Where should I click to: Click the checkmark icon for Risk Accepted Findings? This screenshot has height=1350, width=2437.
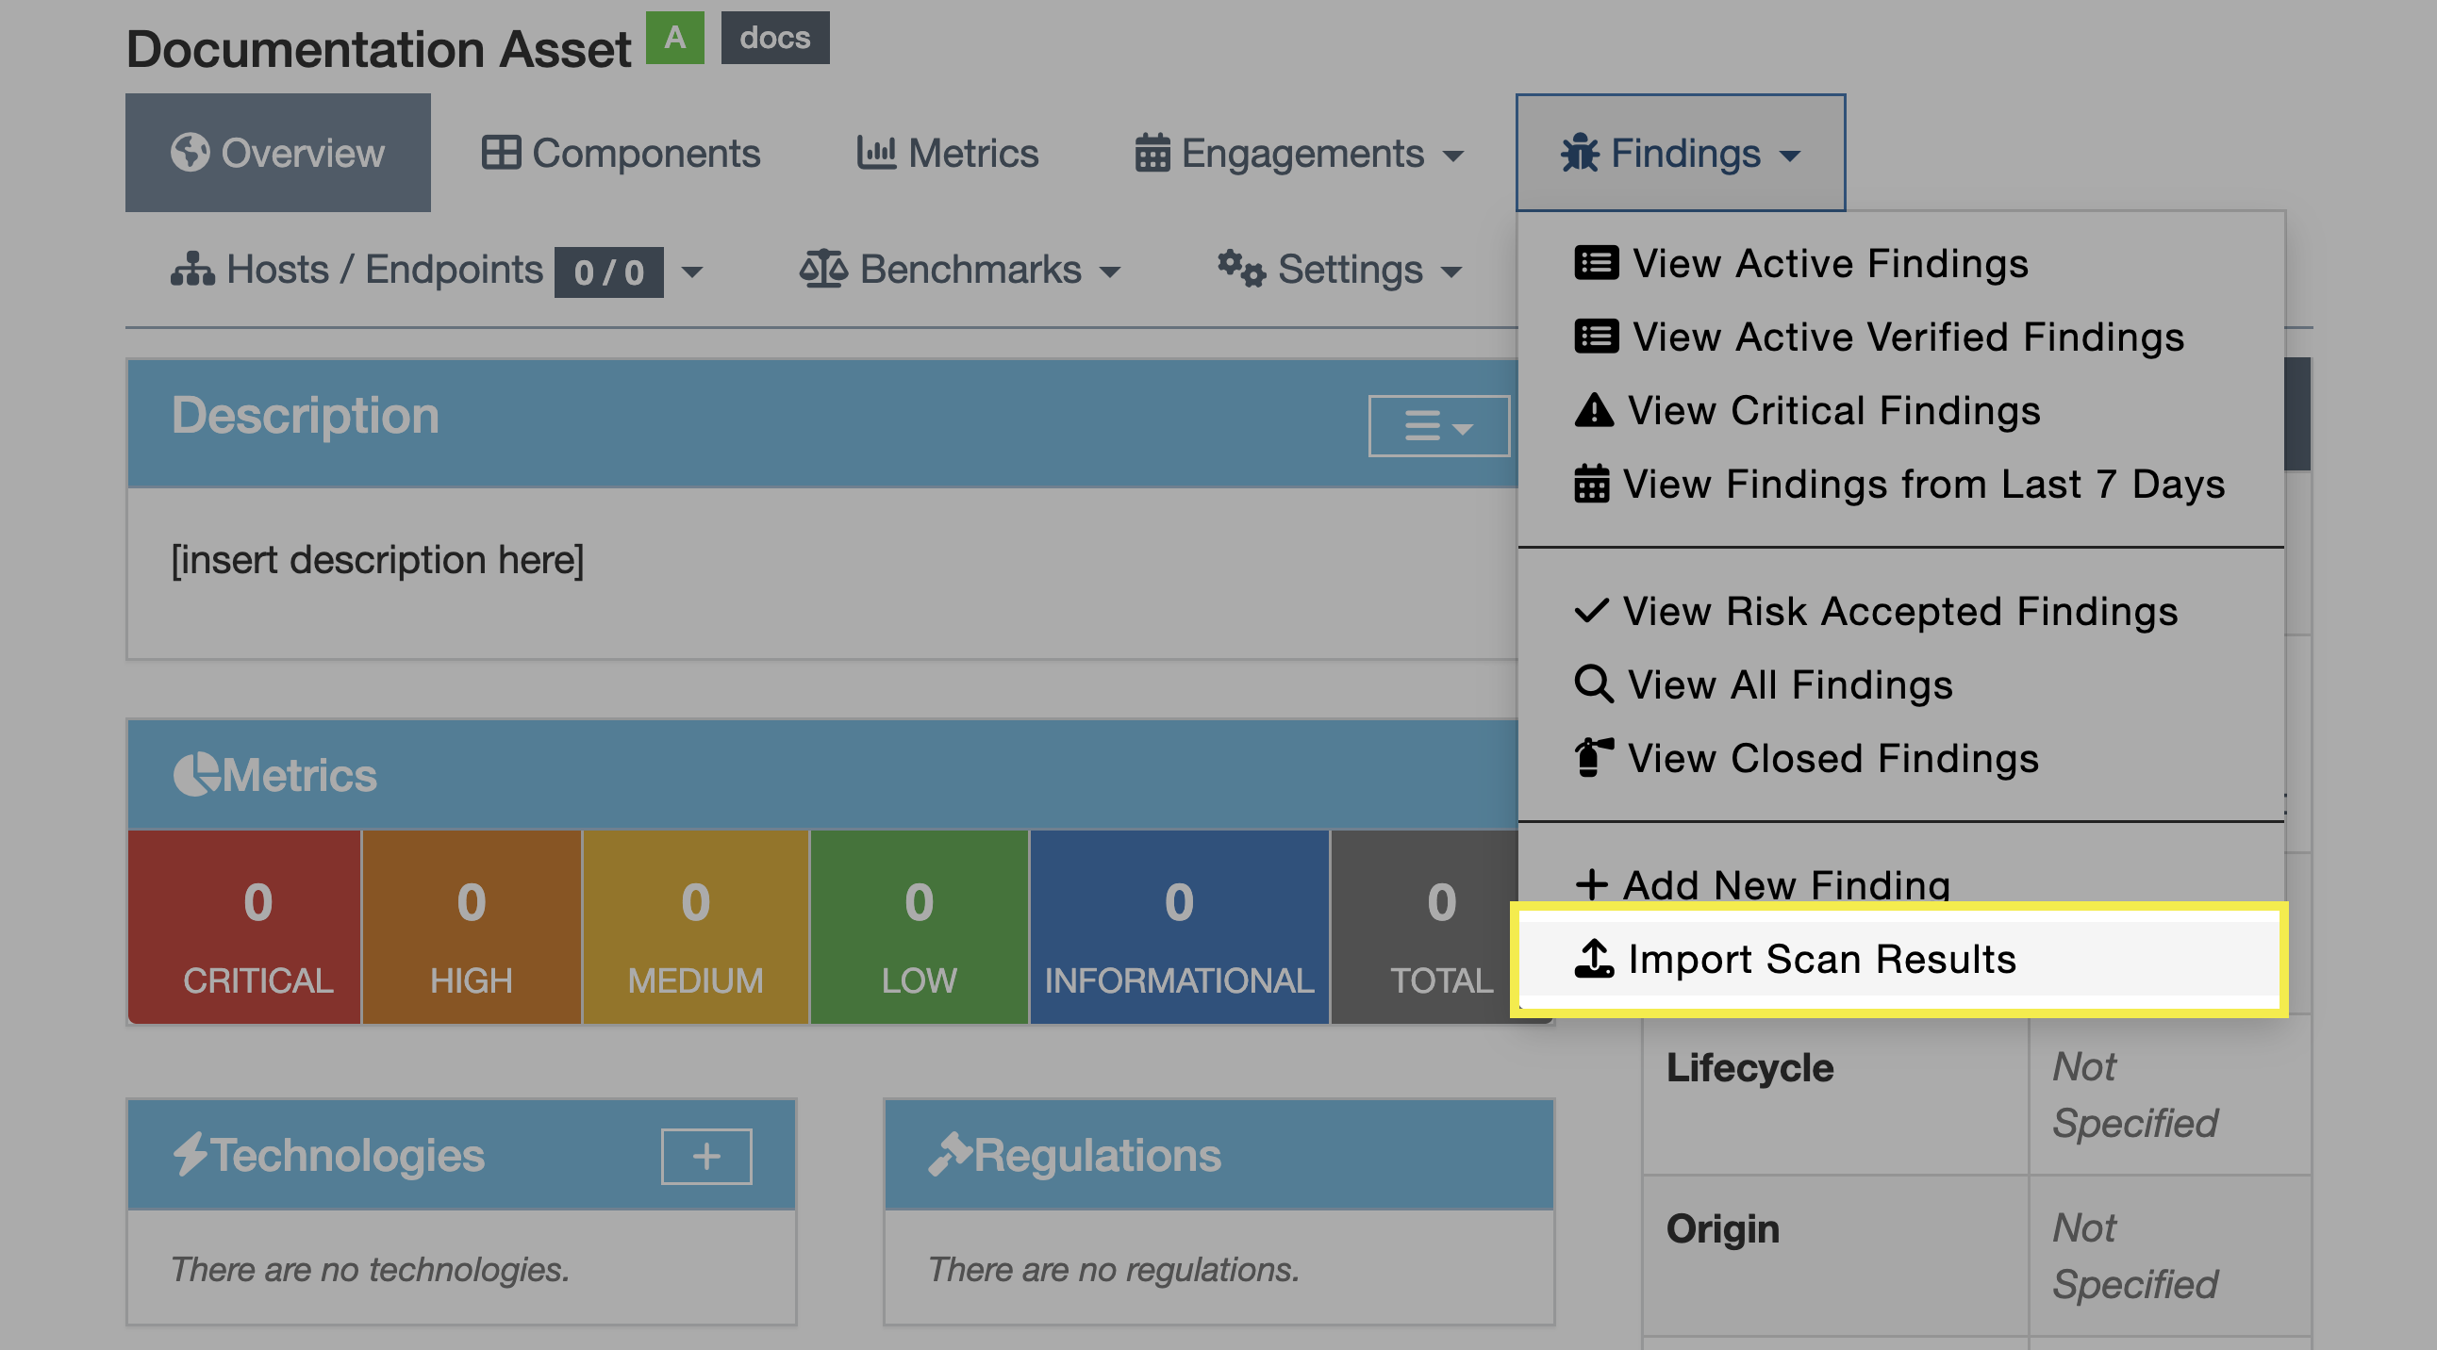[x=1591, y=611]
